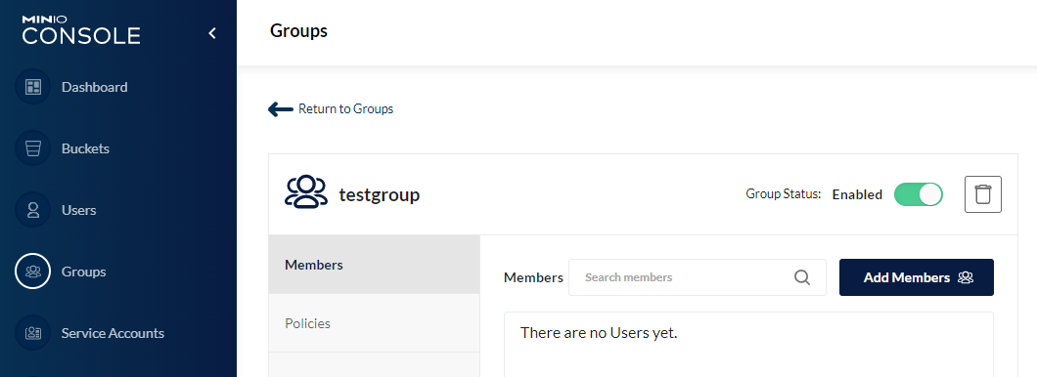Collapse the sidebar with the chevron arrow

(x=212, y=33)
